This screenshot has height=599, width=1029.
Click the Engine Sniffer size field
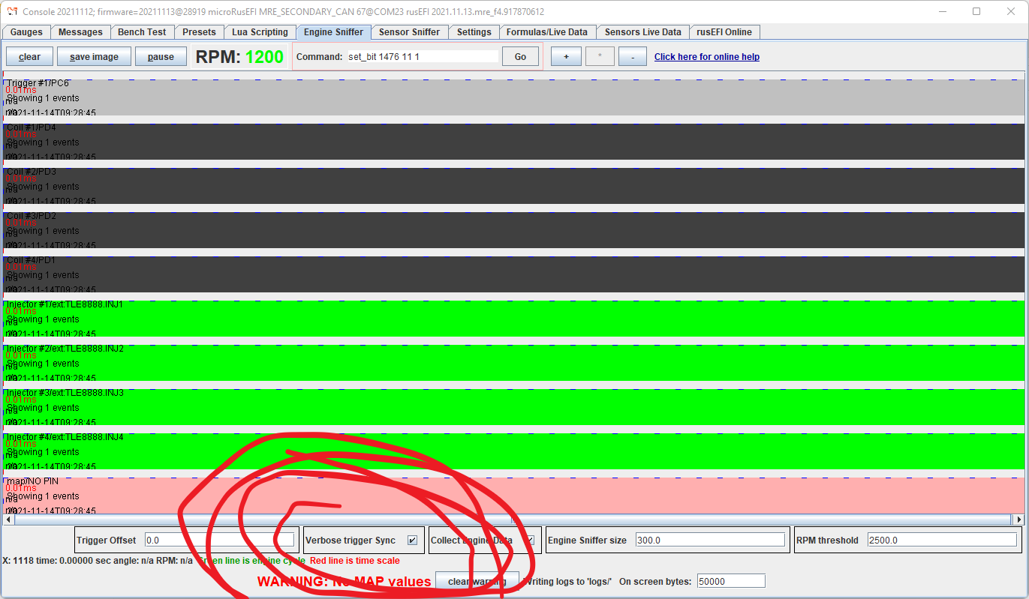point(709,541)
